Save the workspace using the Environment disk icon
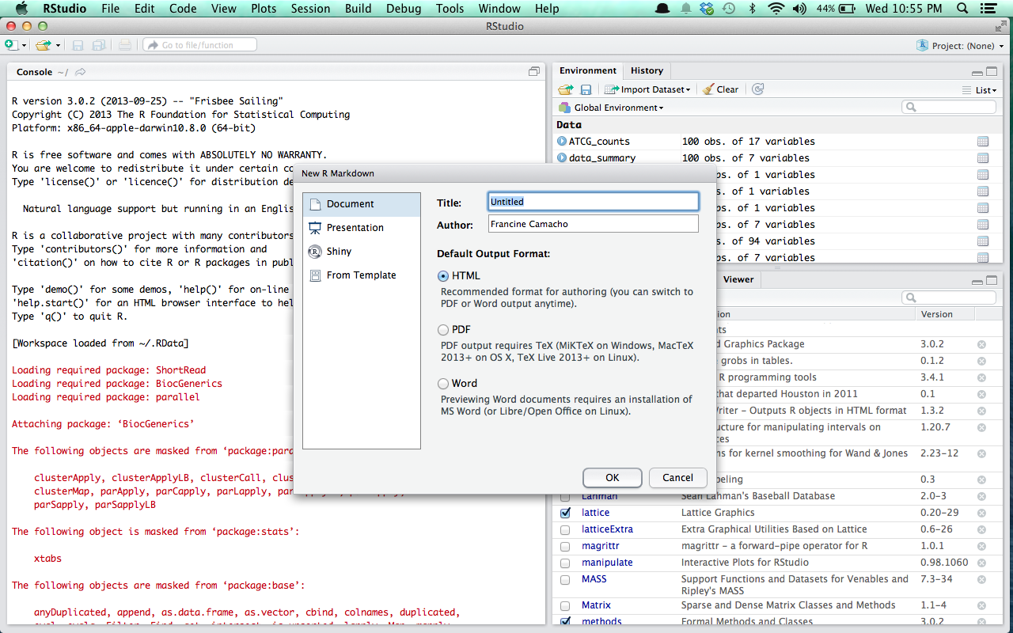1013x633 pixels. click(x=586, y=89)
